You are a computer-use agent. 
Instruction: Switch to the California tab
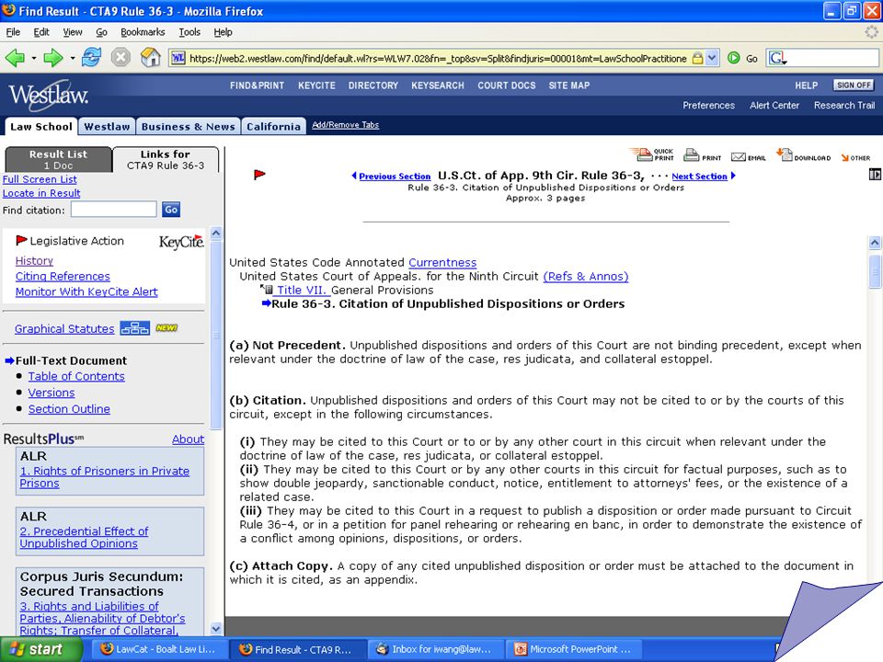pyautogui.click(x=274, y=126)
